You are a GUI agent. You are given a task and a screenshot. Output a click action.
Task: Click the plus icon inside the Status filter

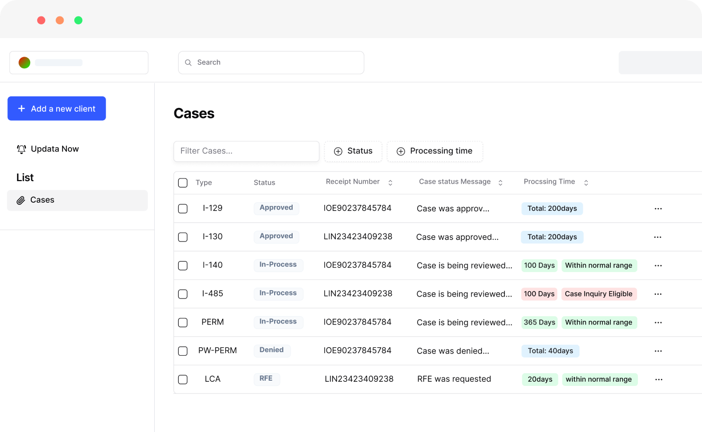(337, 151)
